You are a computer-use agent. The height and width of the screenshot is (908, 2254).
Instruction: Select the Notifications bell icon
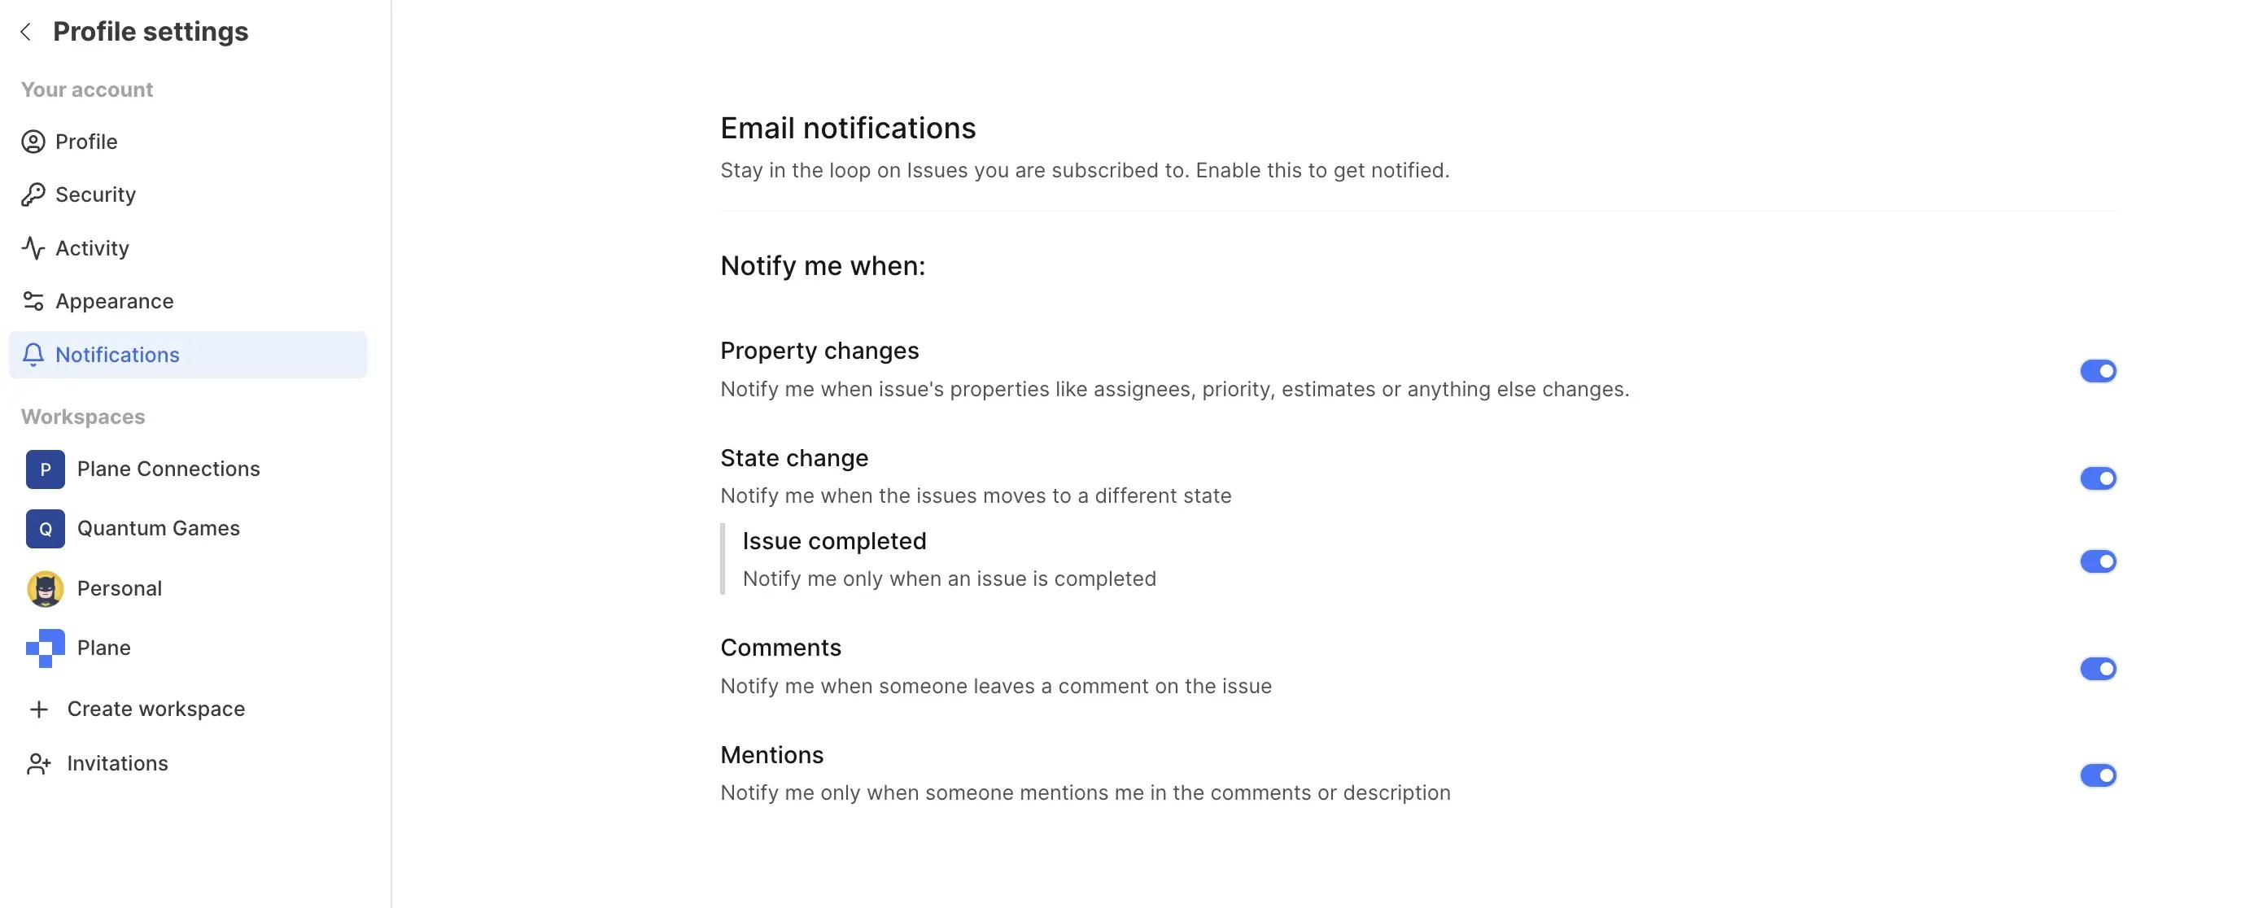33,354
